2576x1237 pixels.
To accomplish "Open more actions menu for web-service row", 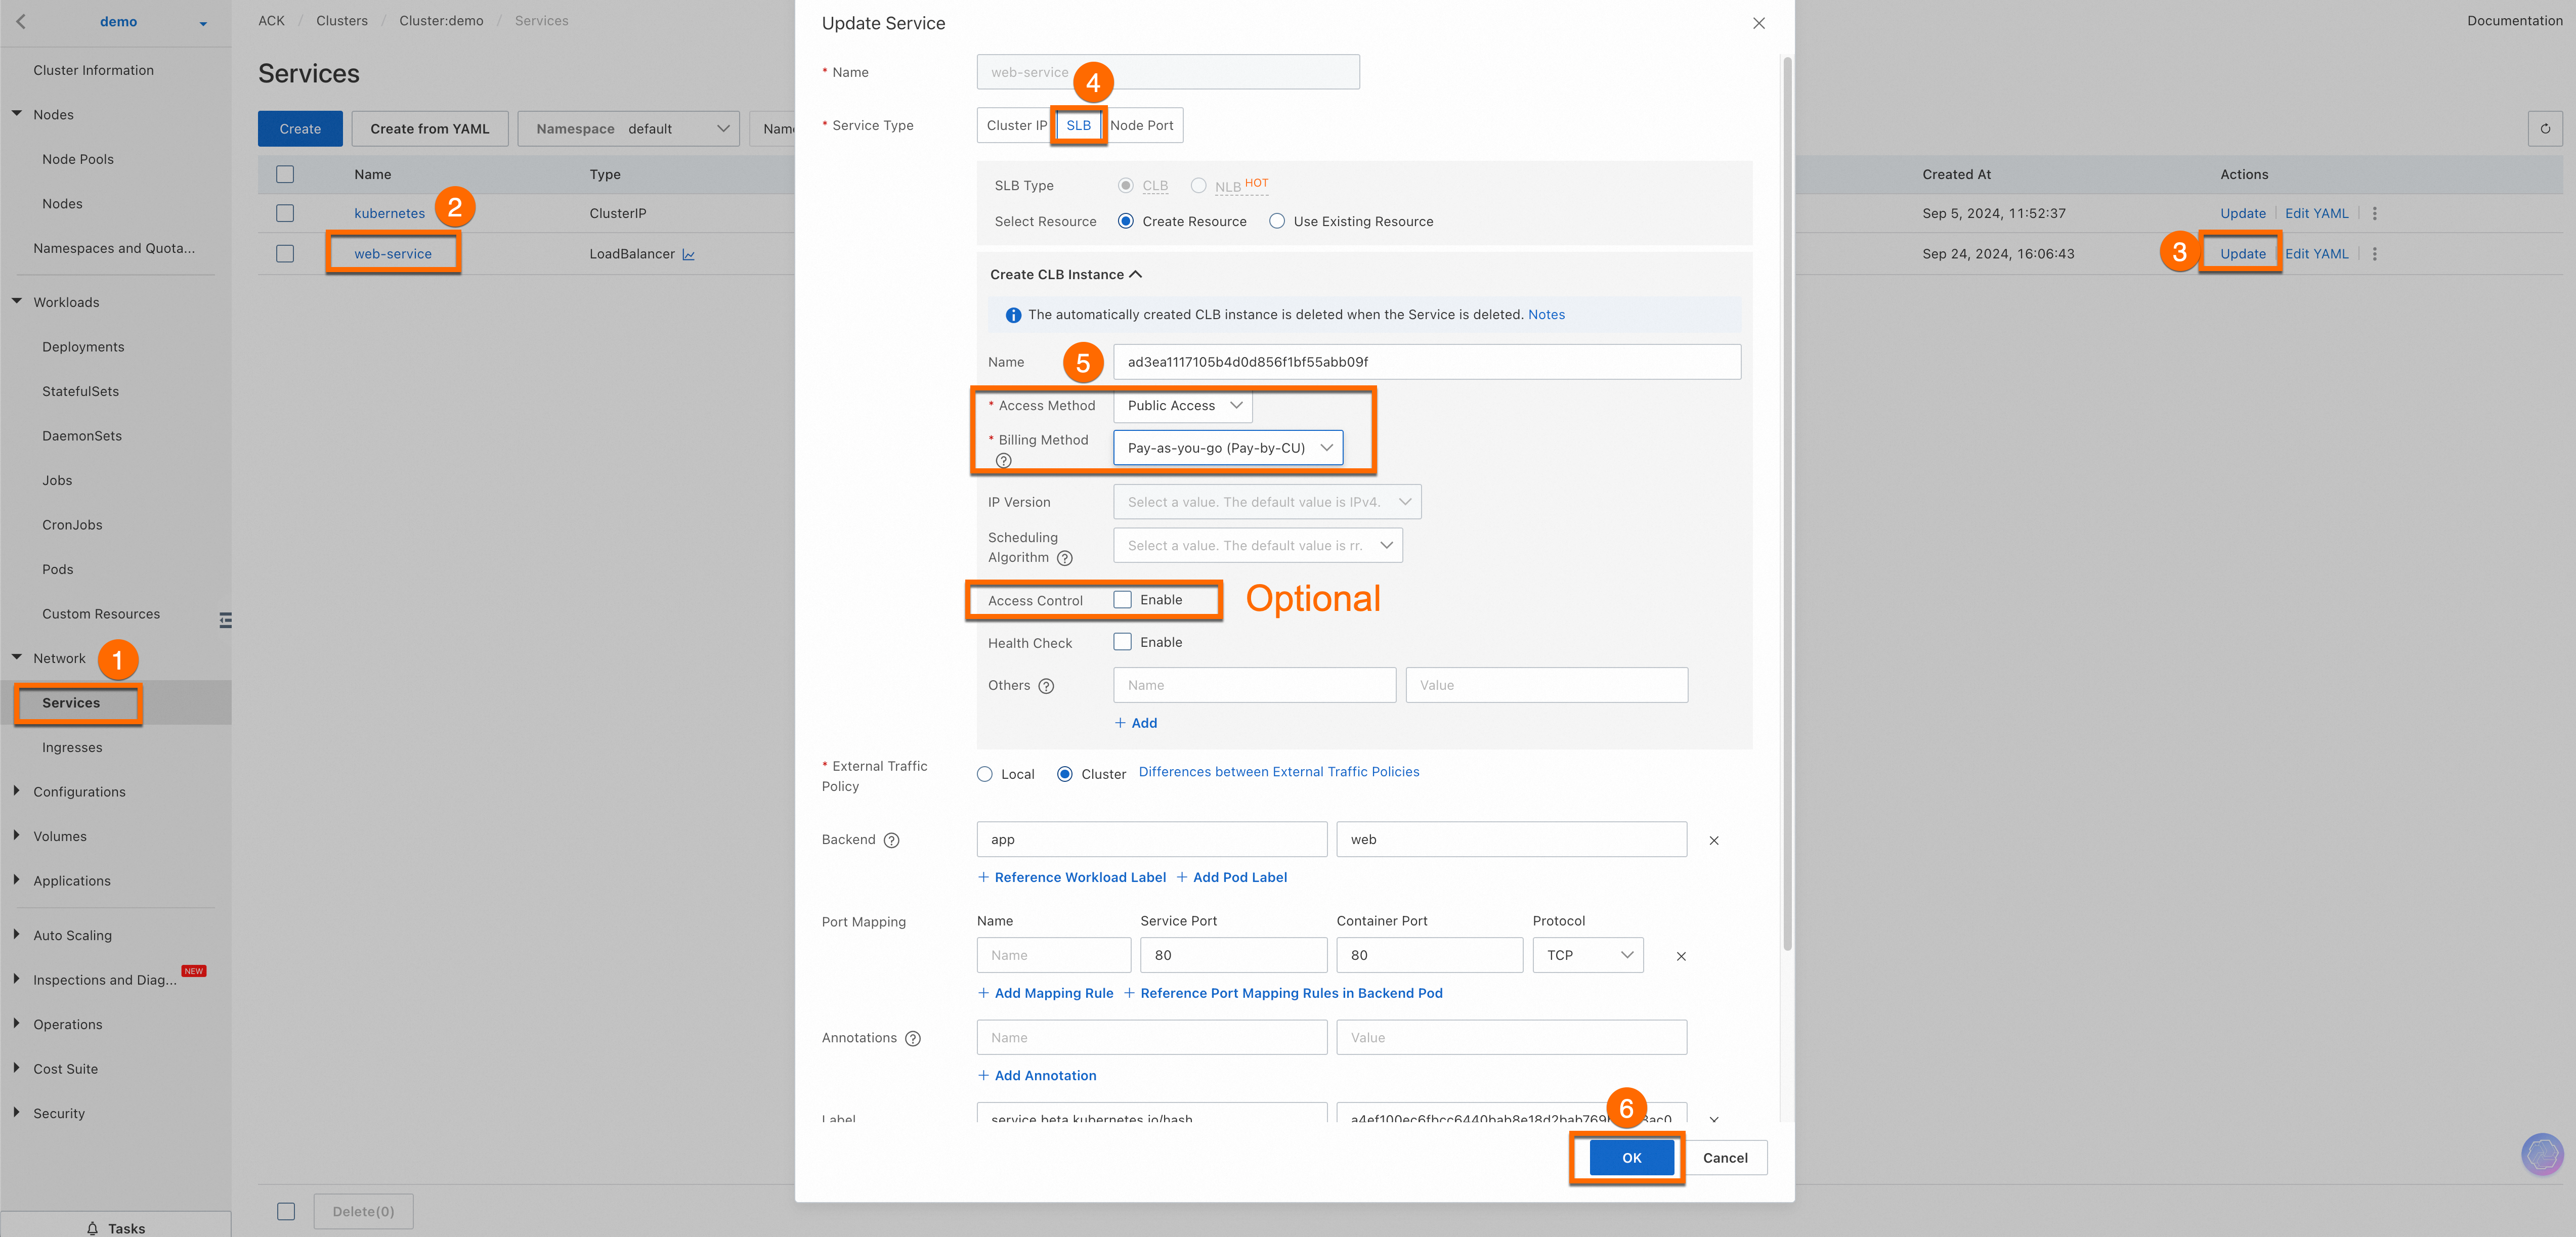I will pyautogui.click(x=2374, y=254).
